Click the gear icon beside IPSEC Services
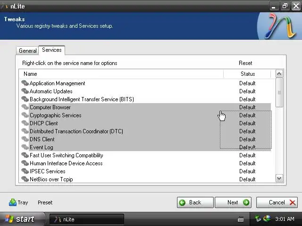 [x=25, y=171]
